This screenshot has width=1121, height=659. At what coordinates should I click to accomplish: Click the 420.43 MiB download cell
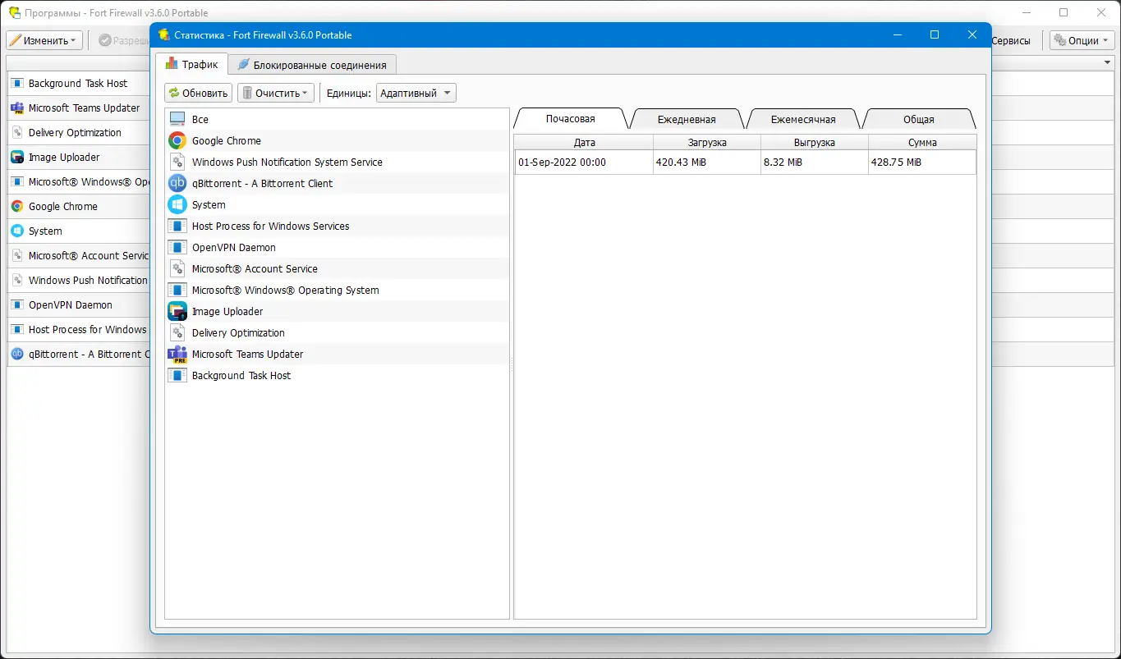707,162
